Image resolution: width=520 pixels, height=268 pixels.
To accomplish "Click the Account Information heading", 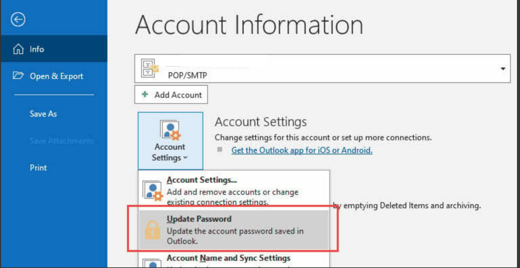I will 249,25.
